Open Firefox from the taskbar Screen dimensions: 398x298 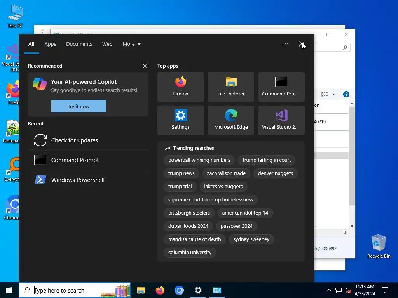point(160,290)
